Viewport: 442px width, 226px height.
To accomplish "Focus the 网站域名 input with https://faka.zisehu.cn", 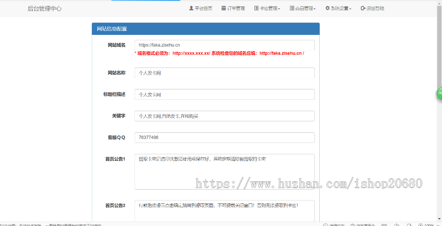I will point(224,45).
